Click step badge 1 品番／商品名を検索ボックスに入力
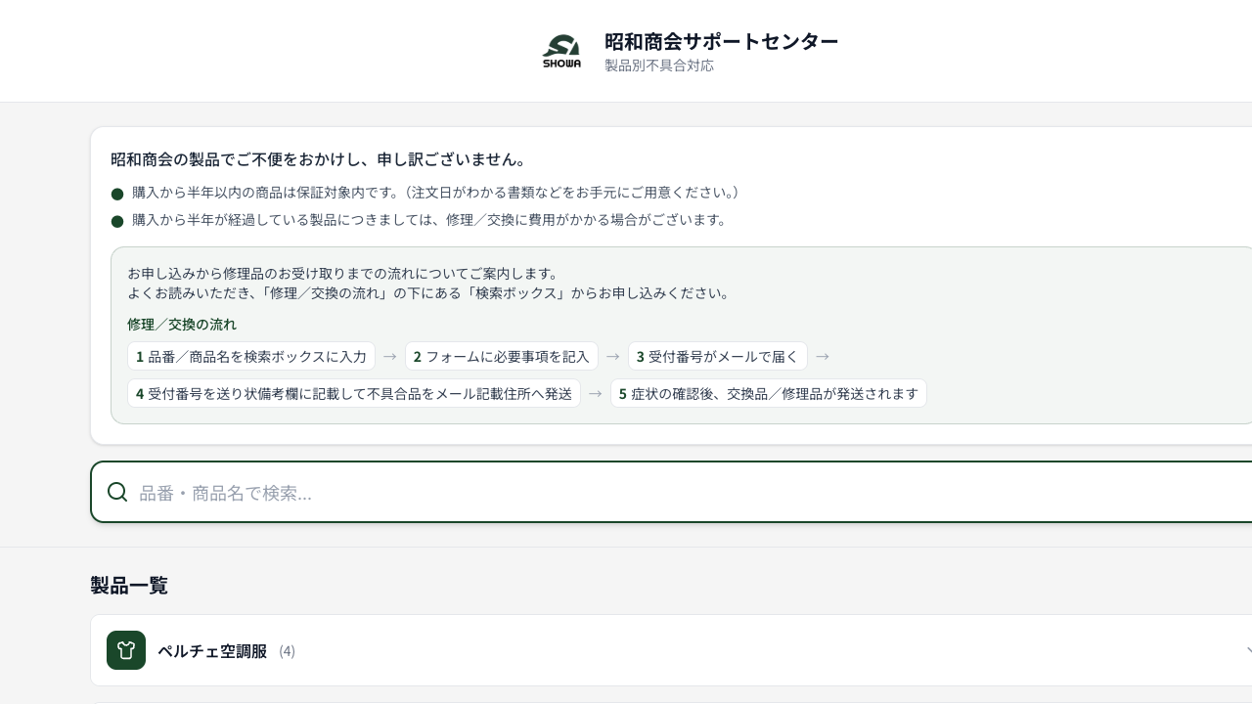Viewport: 1252px width, 704px height. click(x=251, y=356)
